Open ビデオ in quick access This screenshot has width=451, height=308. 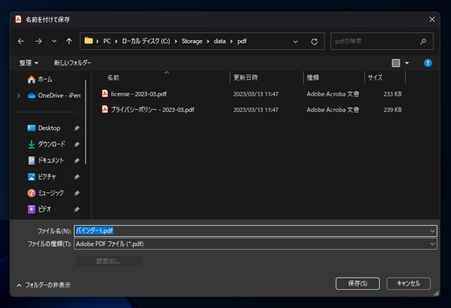39,210
